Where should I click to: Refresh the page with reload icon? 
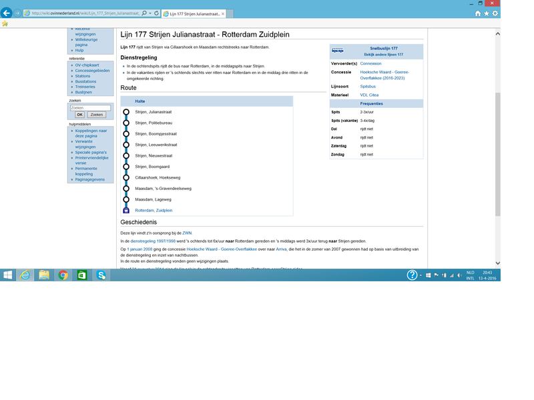[x=156, y=13]
